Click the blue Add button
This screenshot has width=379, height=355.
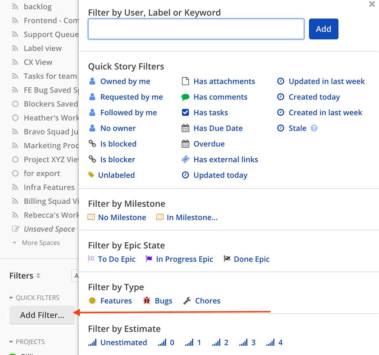tap(323, 29)
